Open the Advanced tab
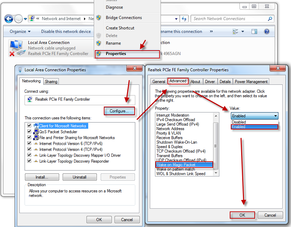Viewport: 291px width, 227px height. [x=178, y=81]
